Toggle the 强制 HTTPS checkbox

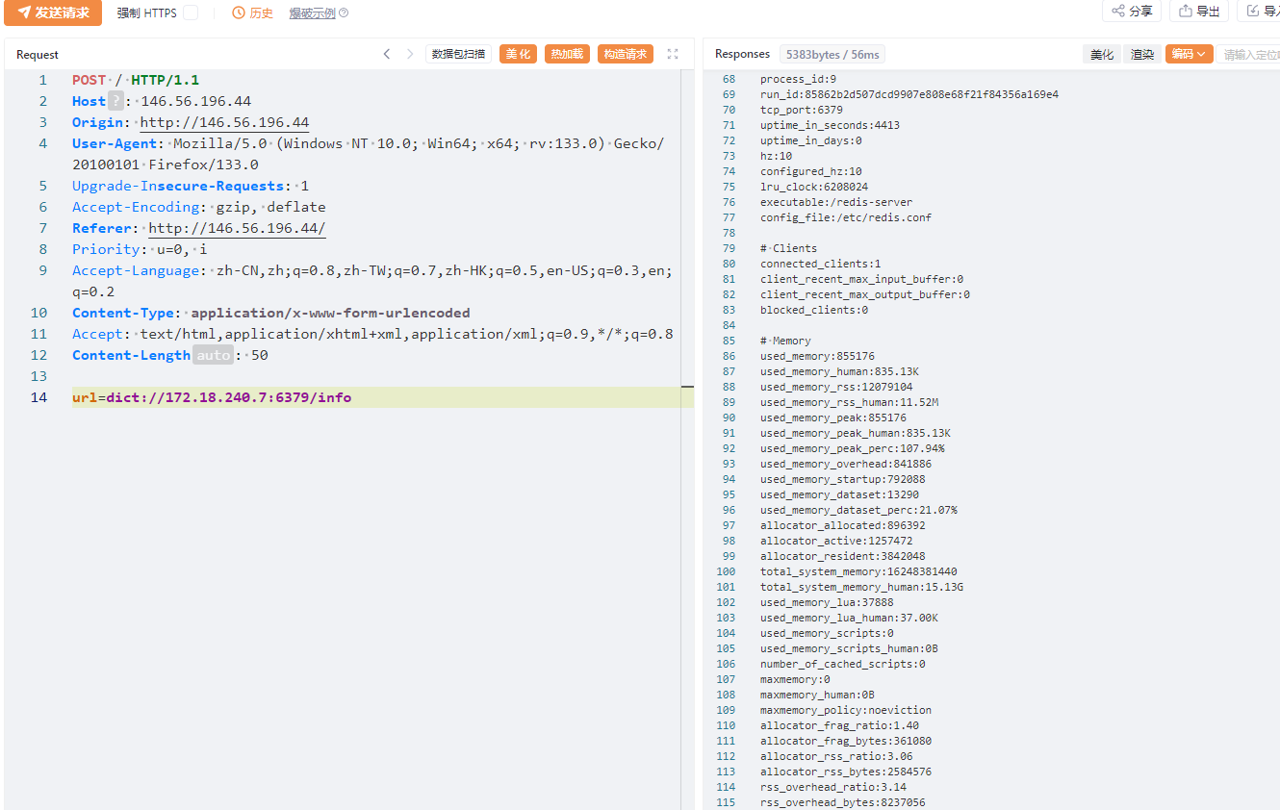tap(191, 13)
